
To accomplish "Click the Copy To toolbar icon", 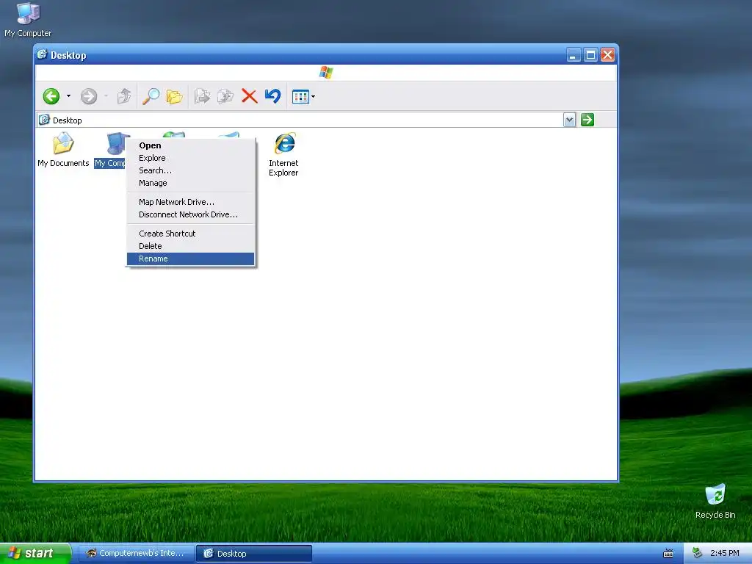I will tap(225, 96).
